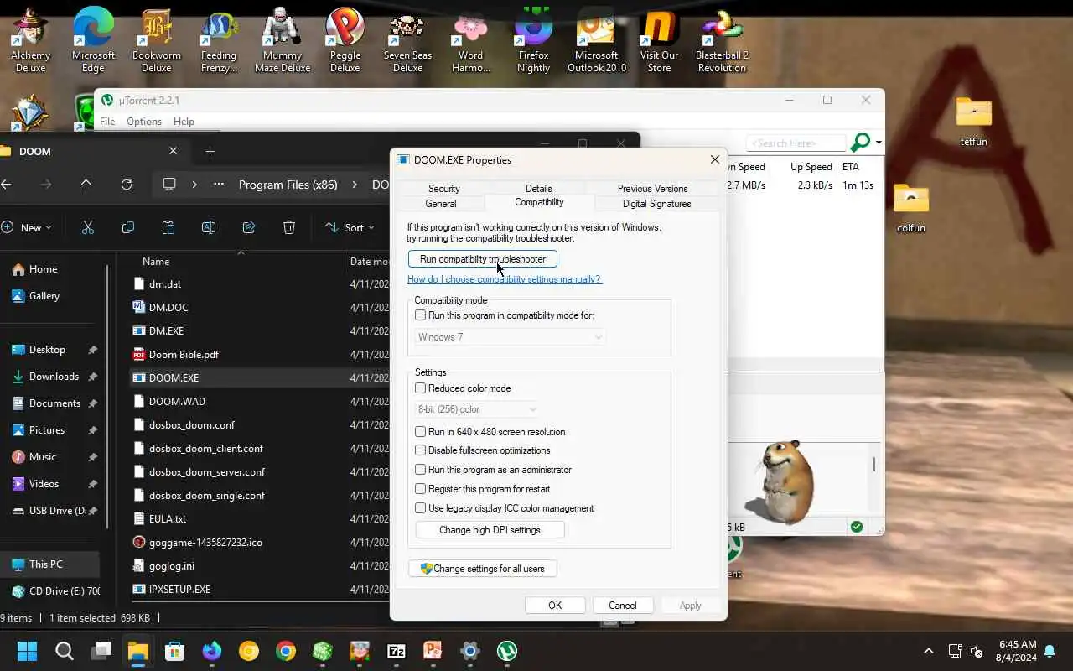Click the 7-Zip taskbar icon
Image resolution: width=1073 pixels, height=671 pixels.
tap(397, 651)
